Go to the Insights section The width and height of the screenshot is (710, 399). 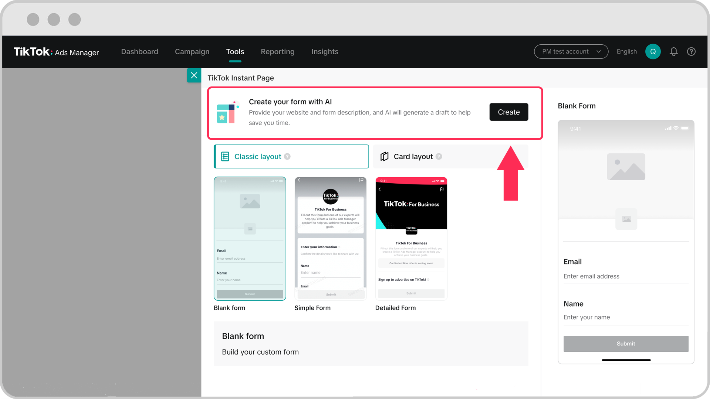[x=325, y=52]
